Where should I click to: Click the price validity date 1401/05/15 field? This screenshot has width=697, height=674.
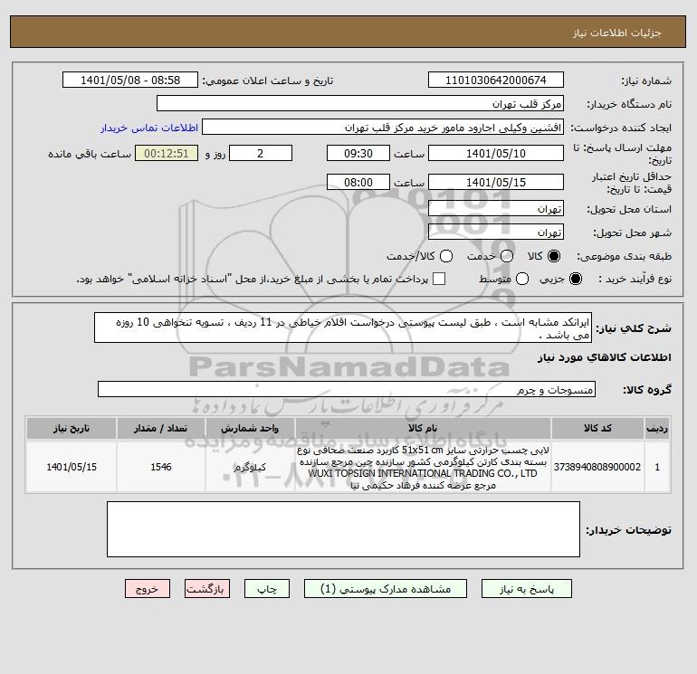(x=496, y=182)
